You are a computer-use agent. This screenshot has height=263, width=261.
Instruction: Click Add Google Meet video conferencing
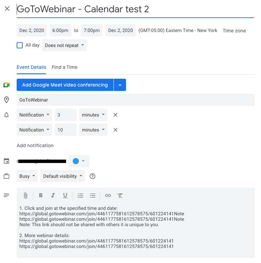pos(65,85)
